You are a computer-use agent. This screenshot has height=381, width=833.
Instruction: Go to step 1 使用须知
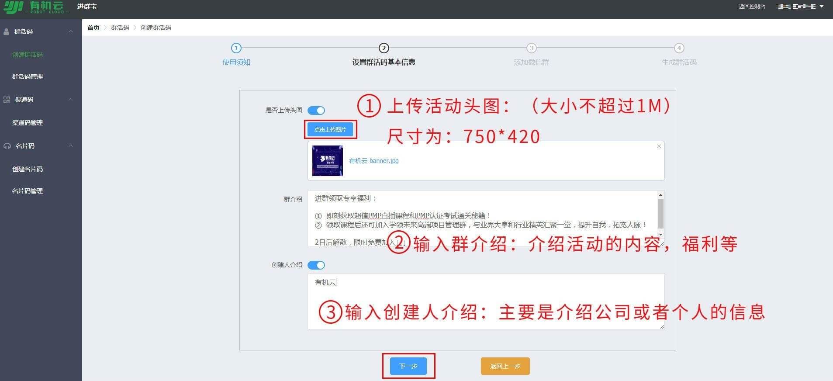coord(236,48)
